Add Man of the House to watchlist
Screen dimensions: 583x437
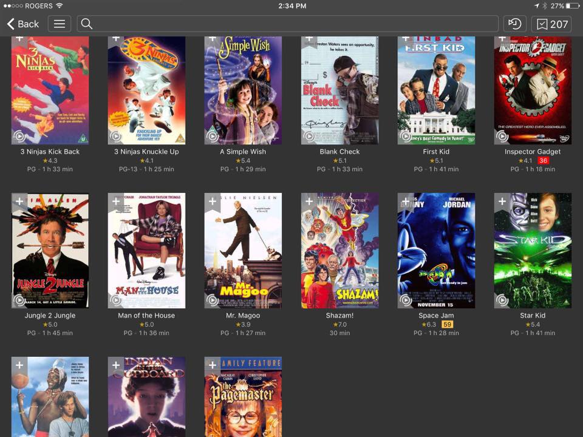coord(115,202)
